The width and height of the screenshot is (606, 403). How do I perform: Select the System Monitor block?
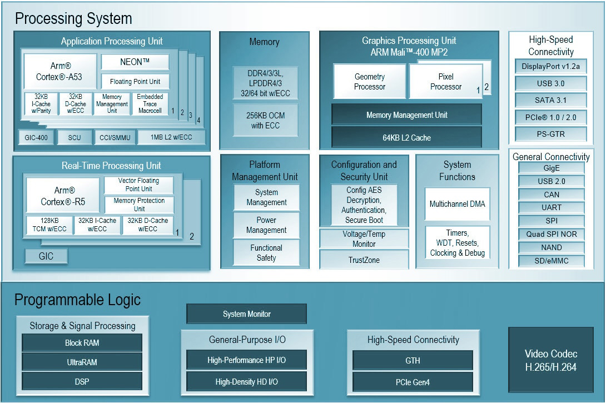[246, 314]
